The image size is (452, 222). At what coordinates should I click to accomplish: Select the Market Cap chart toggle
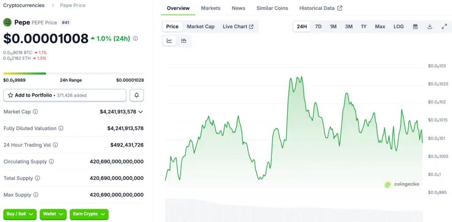(201, 26)
